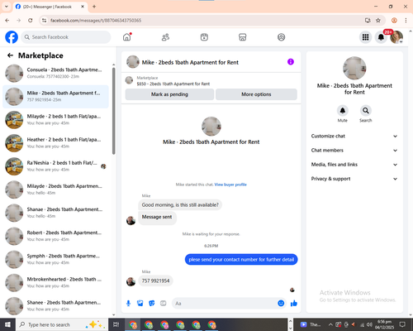The height and width of the screenshot is (331, 413).
Task: Open the emoji picker in message box
Action: [281, 303]
